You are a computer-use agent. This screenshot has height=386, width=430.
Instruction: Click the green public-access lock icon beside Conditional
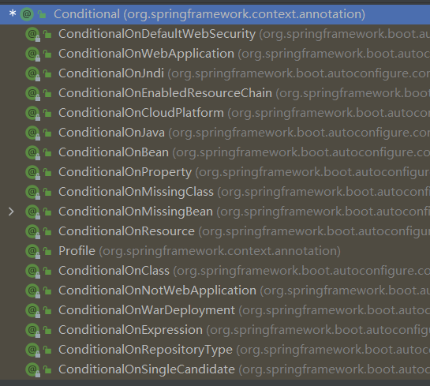point(42,14)
